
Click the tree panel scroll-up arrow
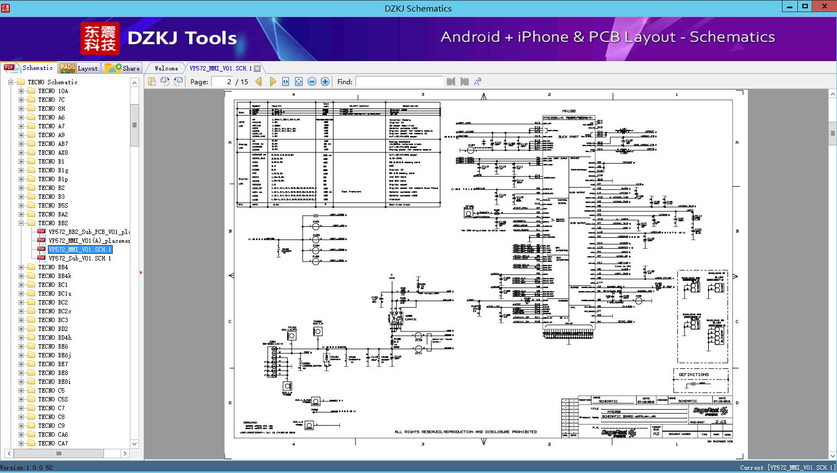[x=134, y=83]
